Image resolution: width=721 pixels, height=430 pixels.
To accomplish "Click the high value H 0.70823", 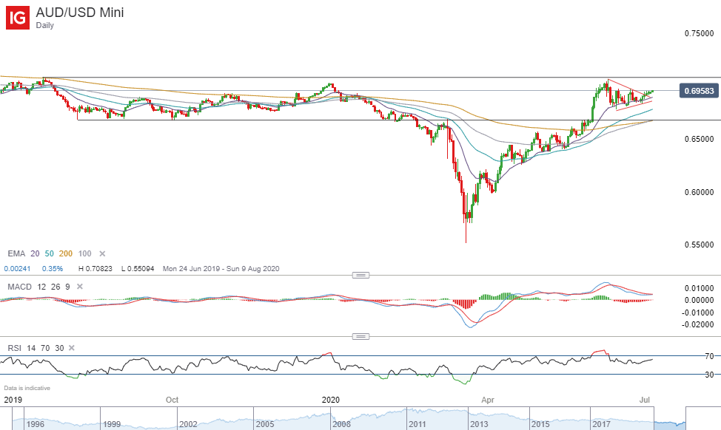I will [95, 269].
